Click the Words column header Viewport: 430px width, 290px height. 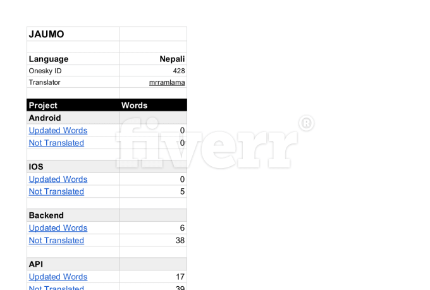153,106
